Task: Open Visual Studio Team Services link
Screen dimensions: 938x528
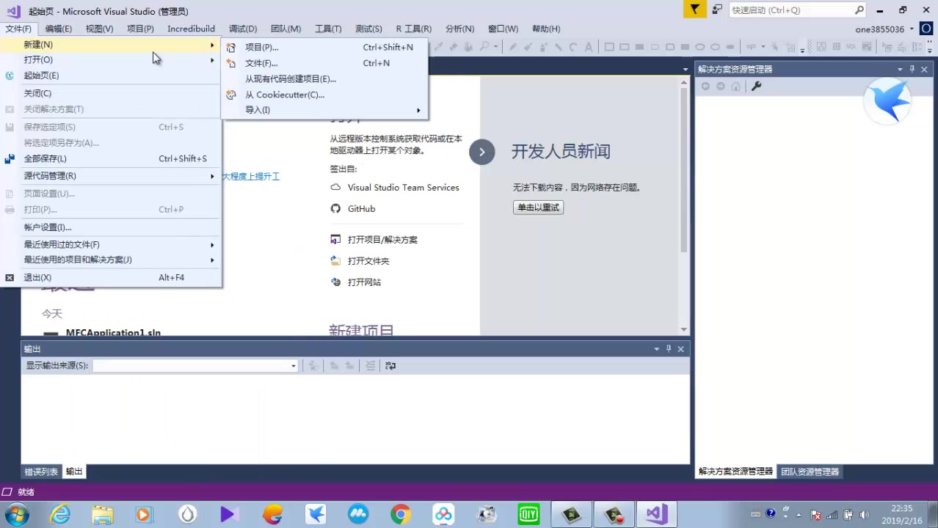Action: (x=403, y=188)
